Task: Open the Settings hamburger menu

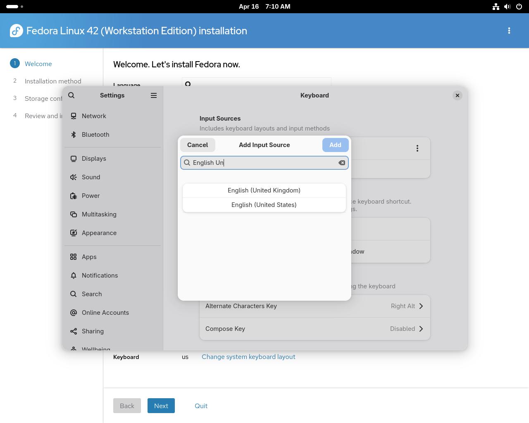Action: click(x=154, y=95)
